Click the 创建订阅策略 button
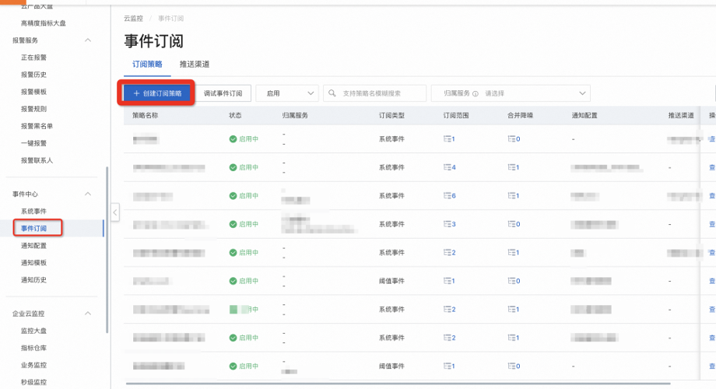The image size is (716, 389). pos(156,93)
